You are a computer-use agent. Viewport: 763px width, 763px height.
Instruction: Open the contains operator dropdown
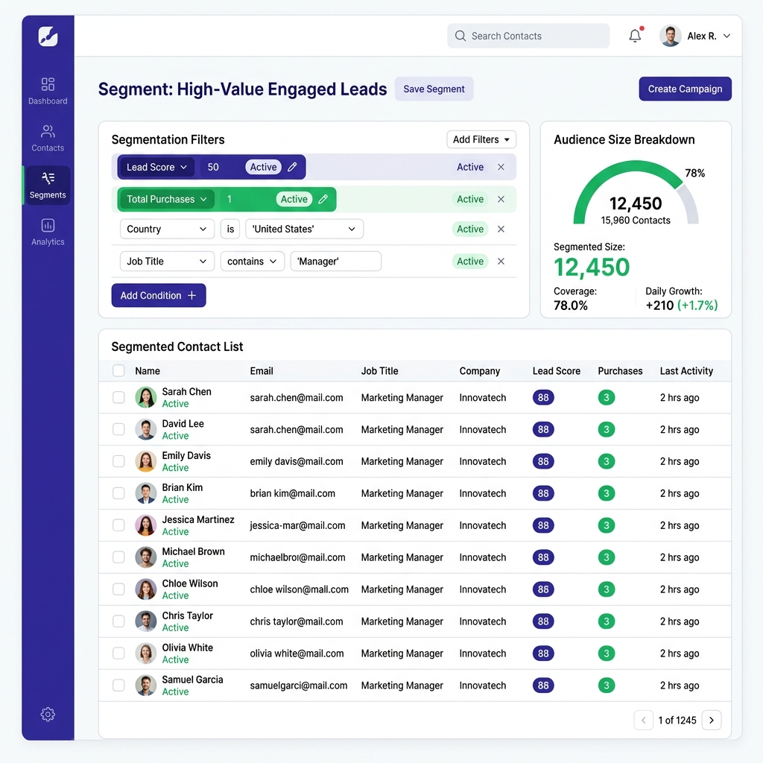pos(252,262)
